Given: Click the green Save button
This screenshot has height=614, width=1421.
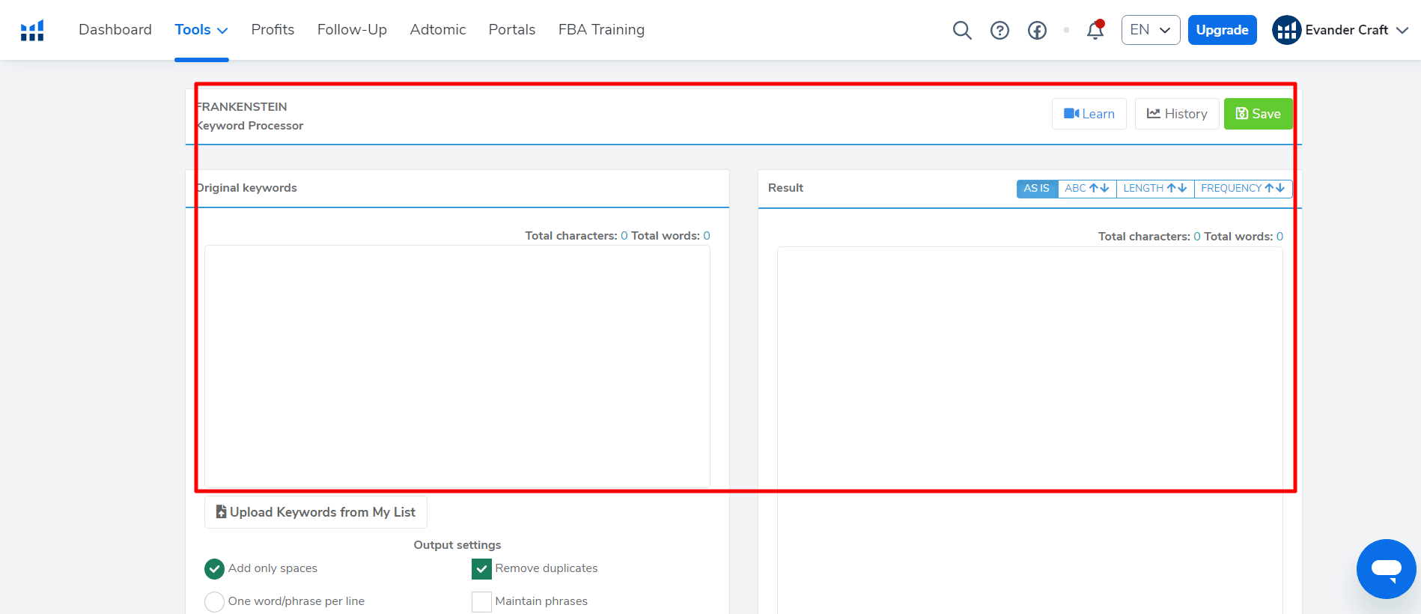Looking at the screenshot, I should (x=1258, y=114).
